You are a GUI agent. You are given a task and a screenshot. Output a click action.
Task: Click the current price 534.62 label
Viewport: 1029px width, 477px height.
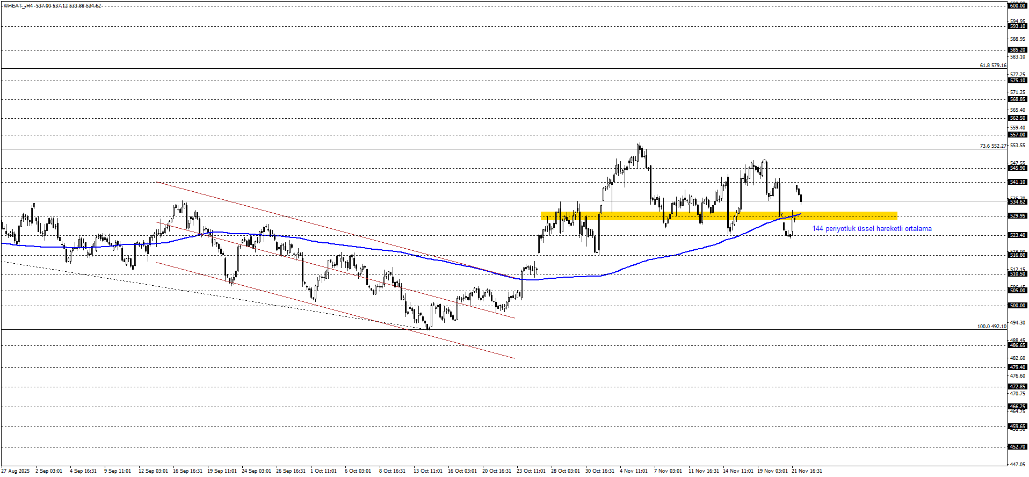(x=1018, y=202)
